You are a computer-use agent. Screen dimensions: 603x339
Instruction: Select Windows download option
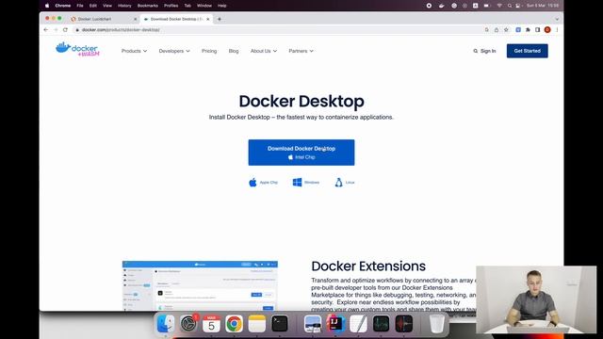[x=305, y=182]
